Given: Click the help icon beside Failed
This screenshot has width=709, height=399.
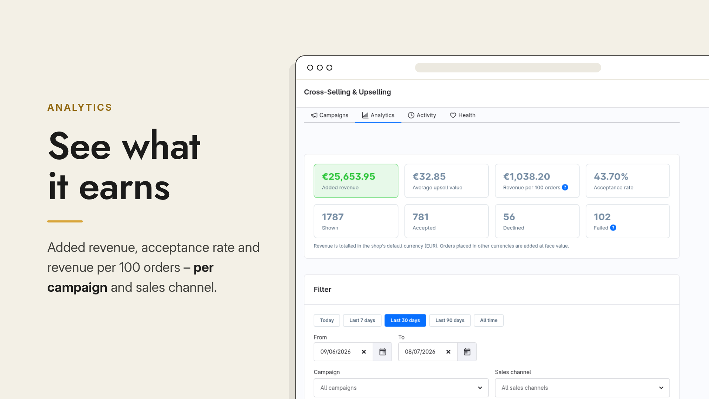Looking at the screenshot, I should pos(613,228).
